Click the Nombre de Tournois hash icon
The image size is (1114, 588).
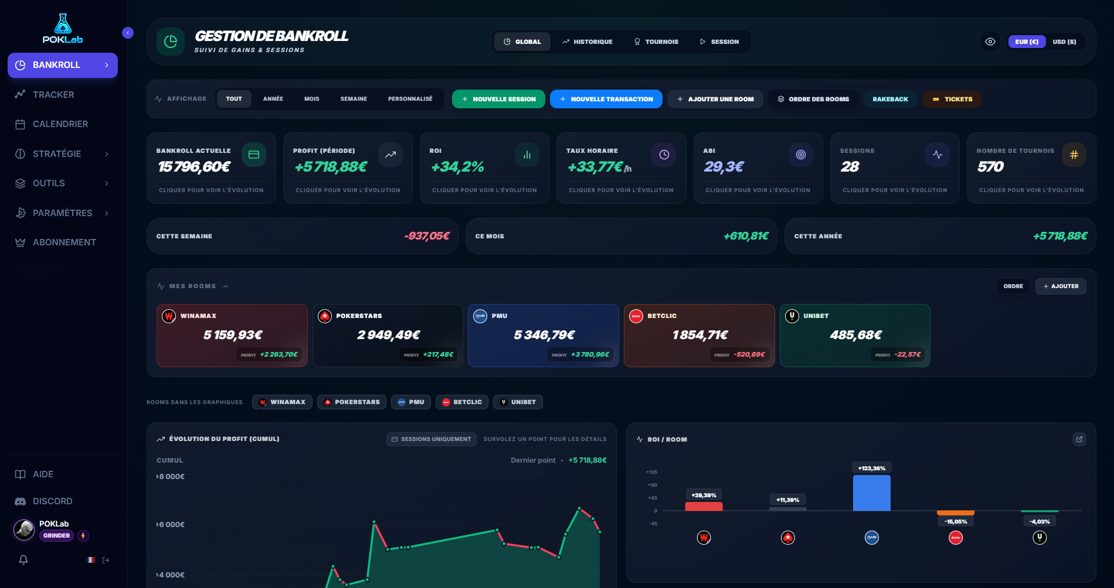[1074, 155]
